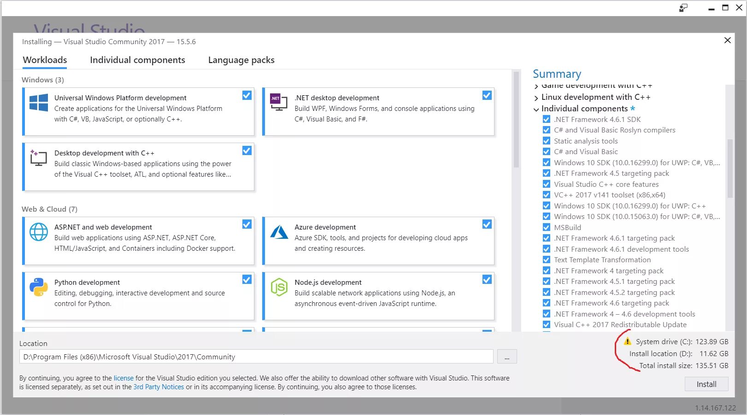Click the Summary heading
Viewport: 747px width, 415px height.
(x=557, y=74)
